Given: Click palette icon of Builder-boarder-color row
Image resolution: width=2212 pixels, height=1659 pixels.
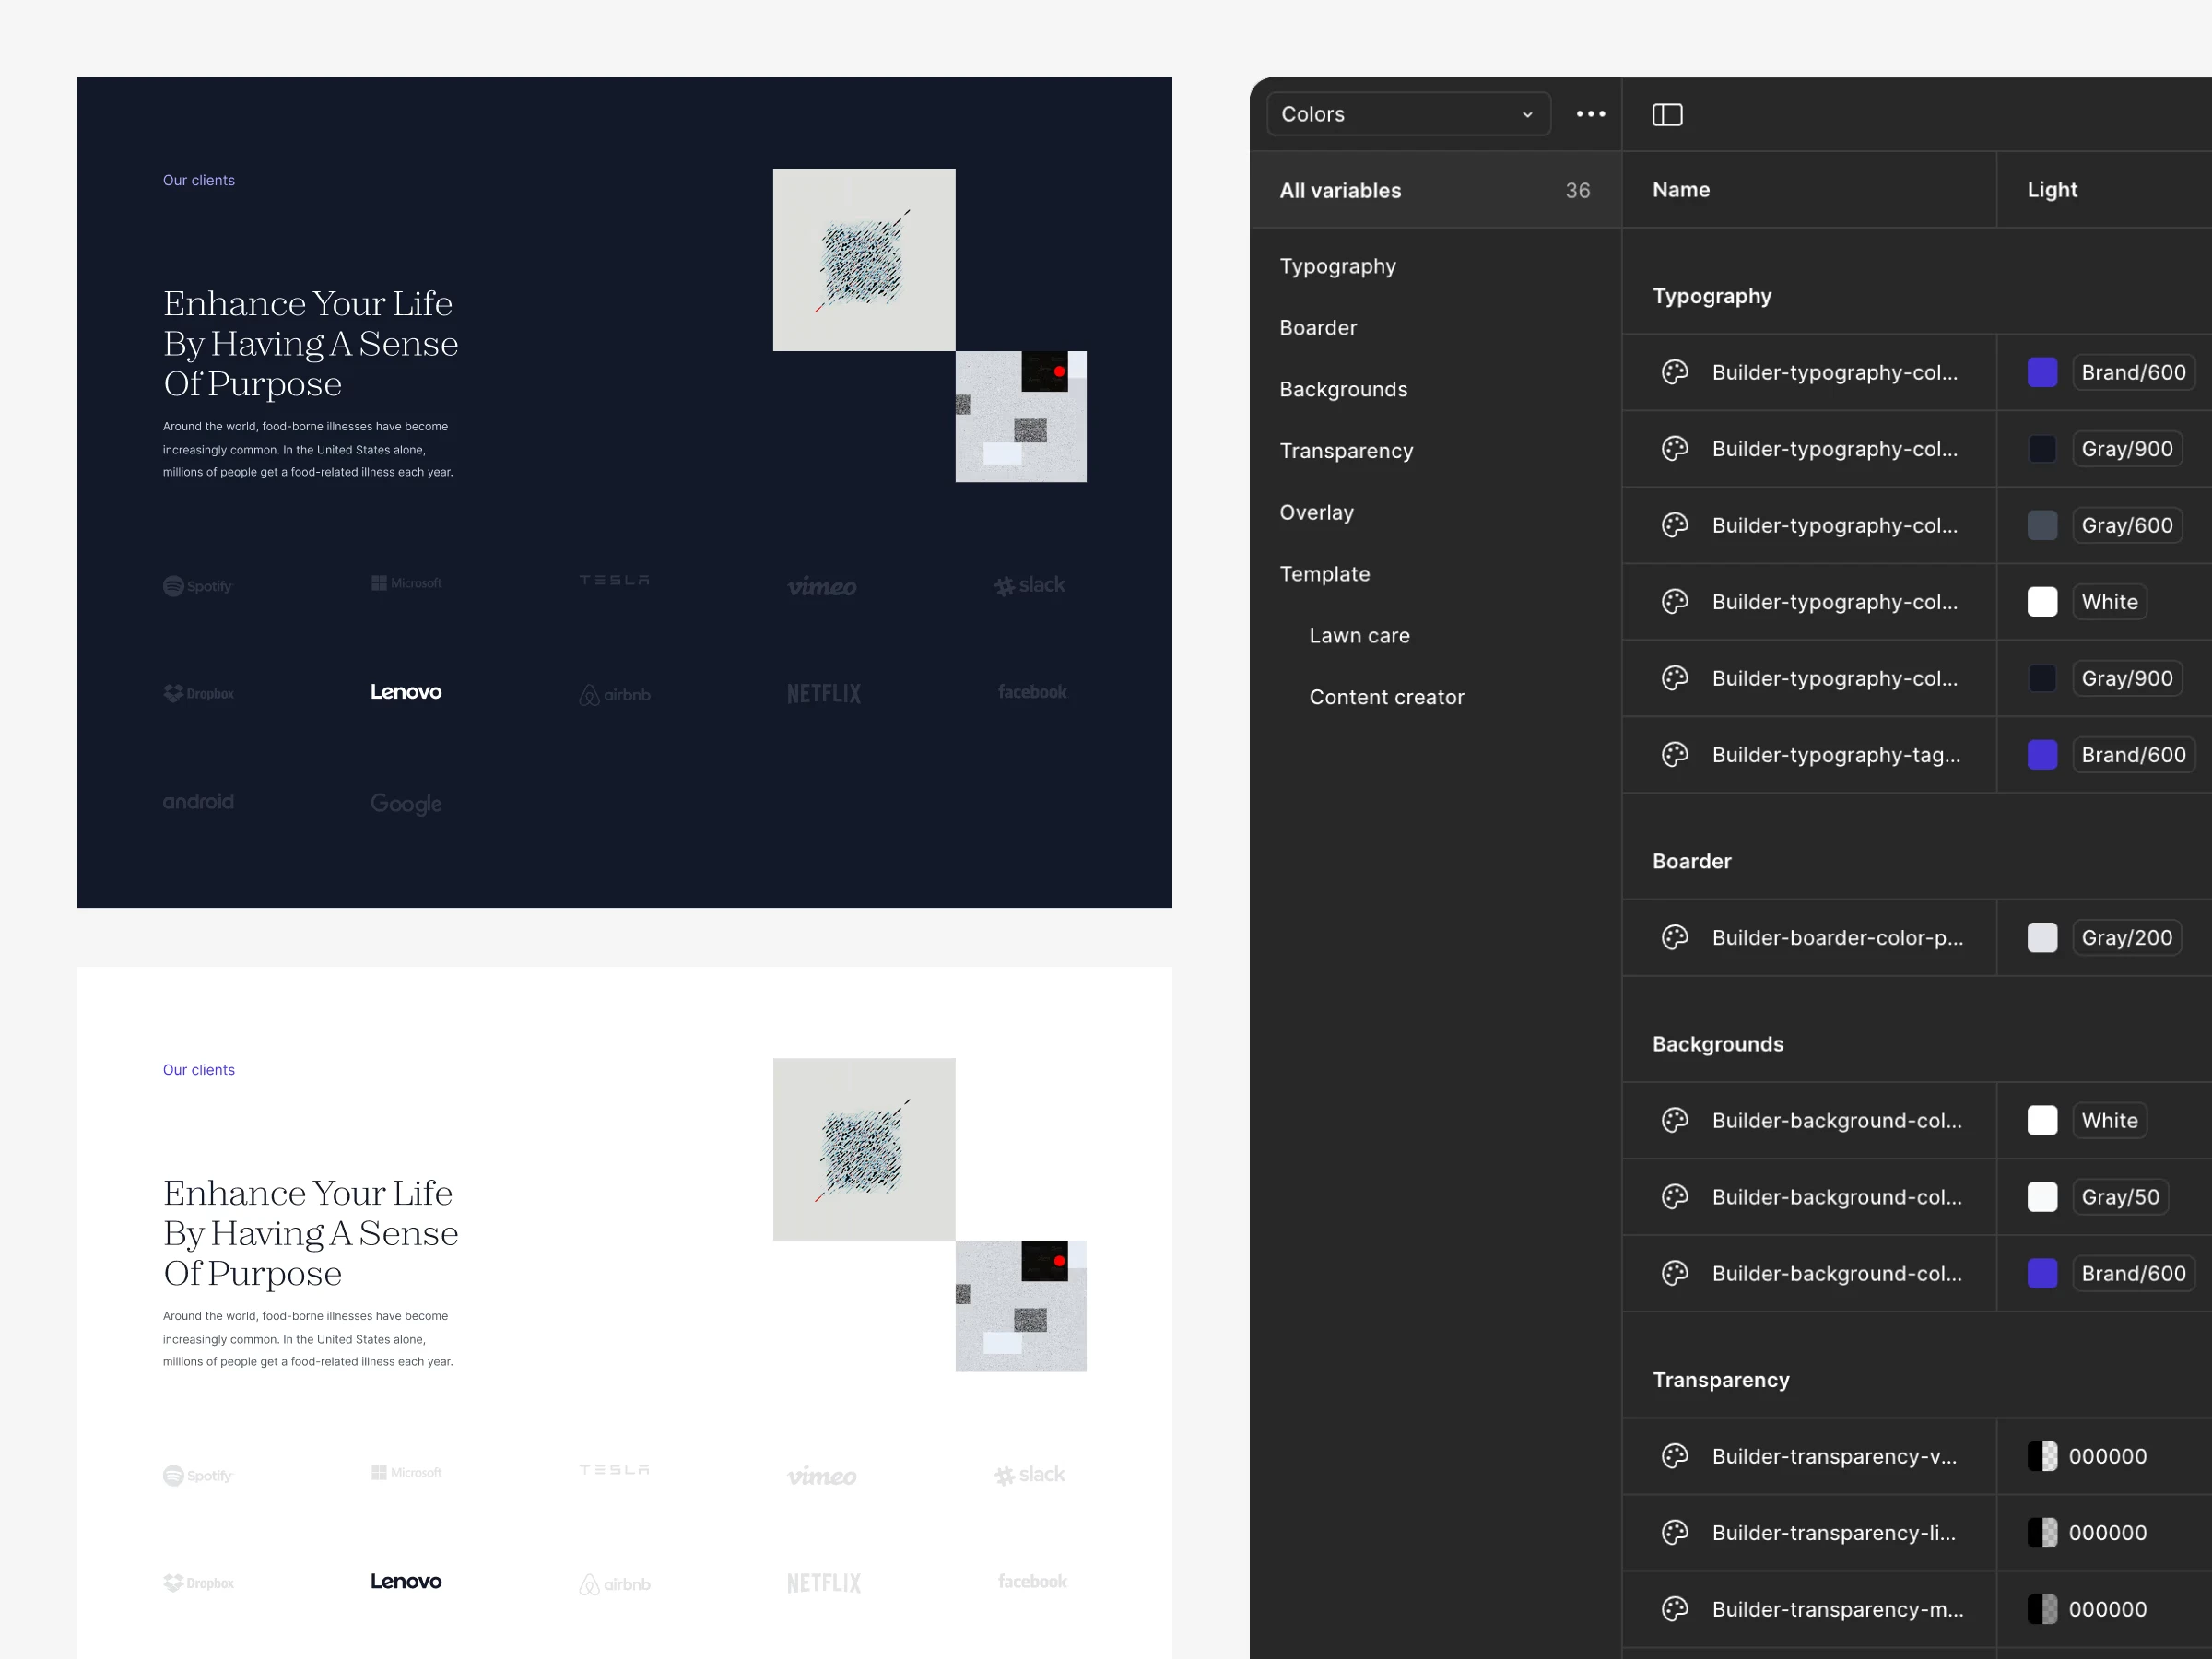Looking at the screenshot, I should click(x=1674, y=937).
